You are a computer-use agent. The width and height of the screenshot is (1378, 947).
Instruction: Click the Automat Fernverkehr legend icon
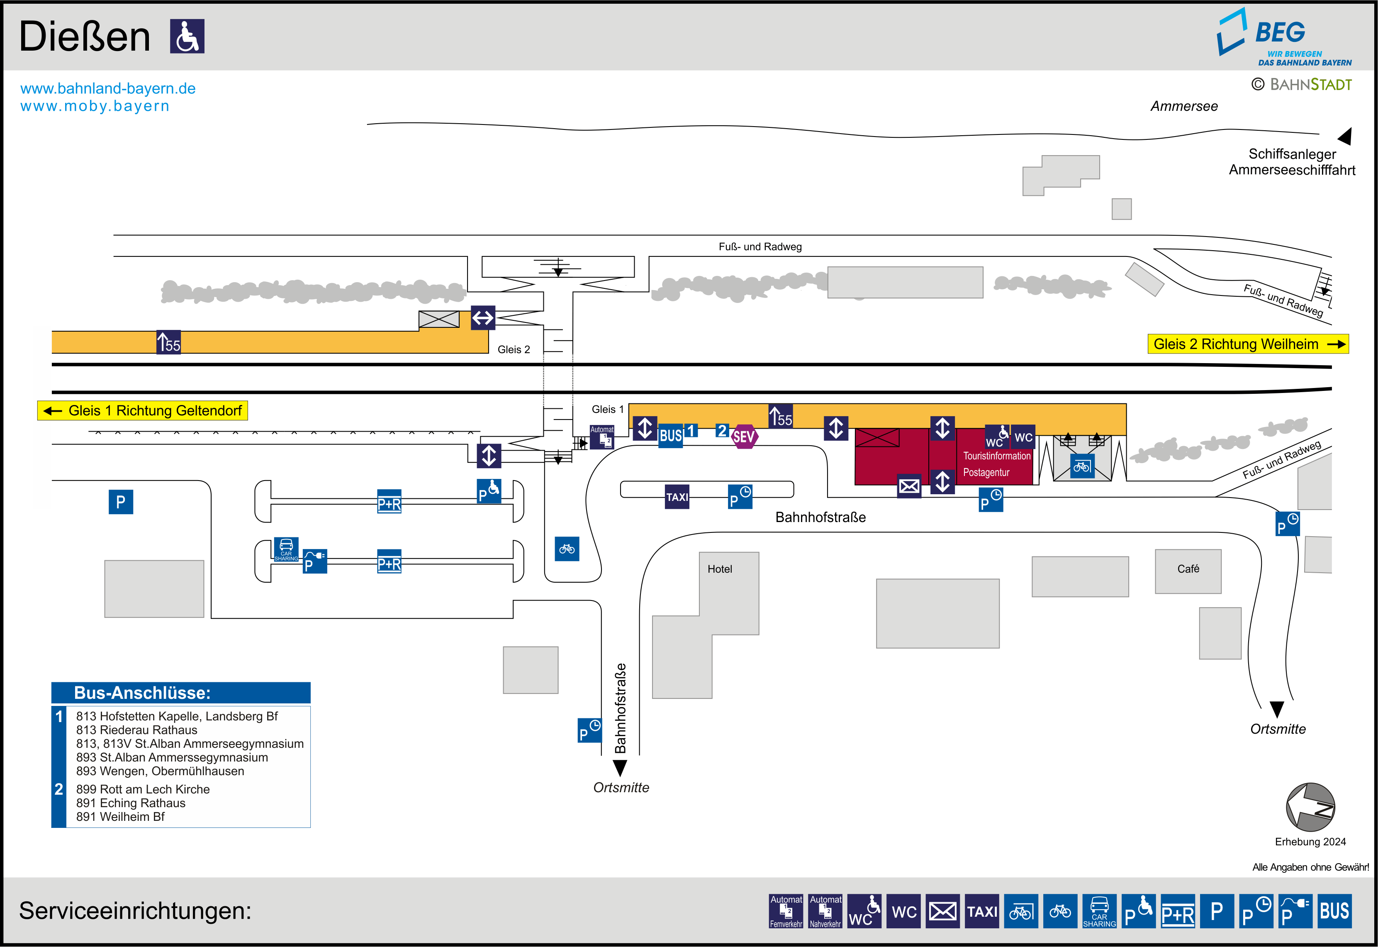click(x=786, y=911)
